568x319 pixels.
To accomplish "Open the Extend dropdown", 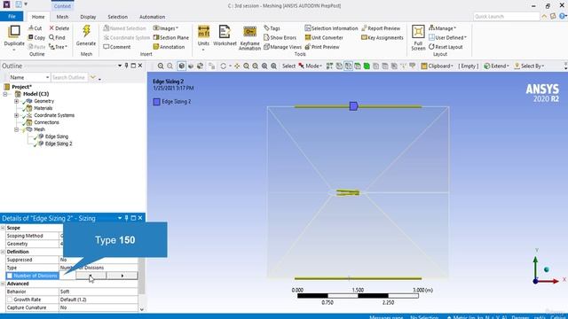I will pyautogui.click(x=496, y=66).
